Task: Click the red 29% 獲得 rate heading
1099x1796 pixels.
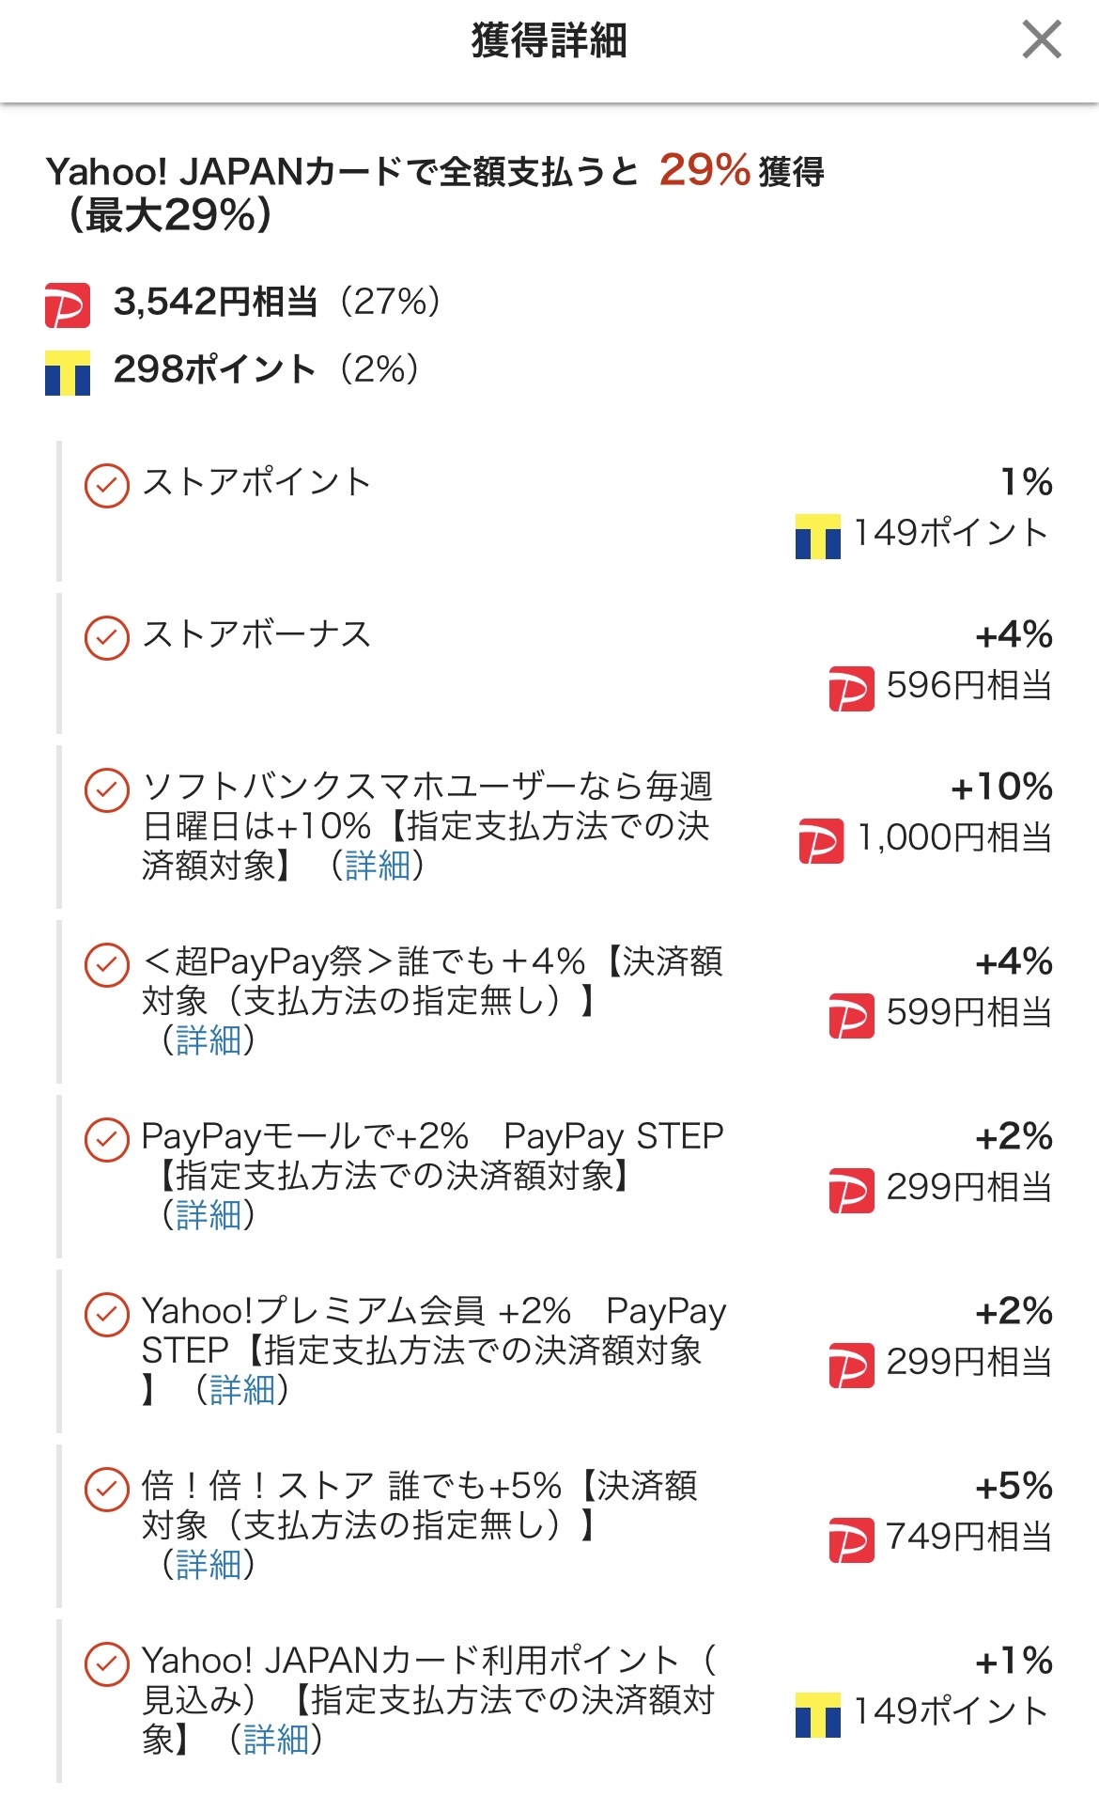Action: [704, 171]
